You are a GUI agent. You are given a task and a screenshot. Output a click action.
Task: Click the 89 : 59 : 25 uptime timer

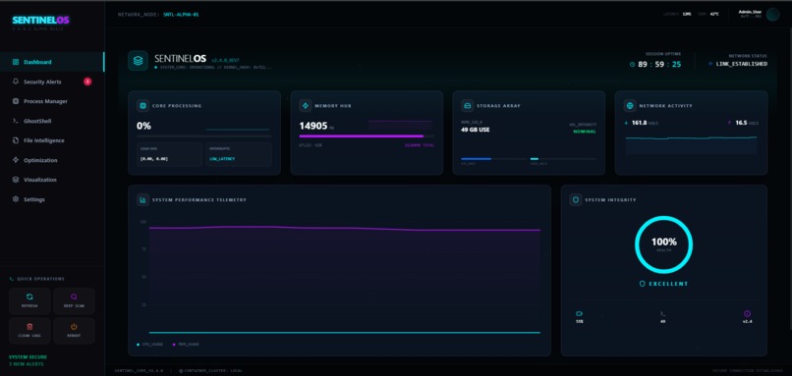pos(659,64)
